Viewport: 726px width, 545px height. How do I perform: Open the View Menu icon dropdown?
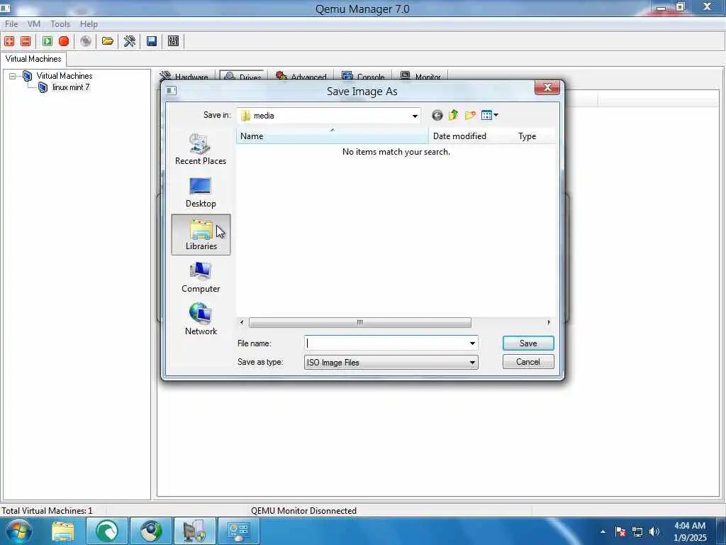coord(489,116)
